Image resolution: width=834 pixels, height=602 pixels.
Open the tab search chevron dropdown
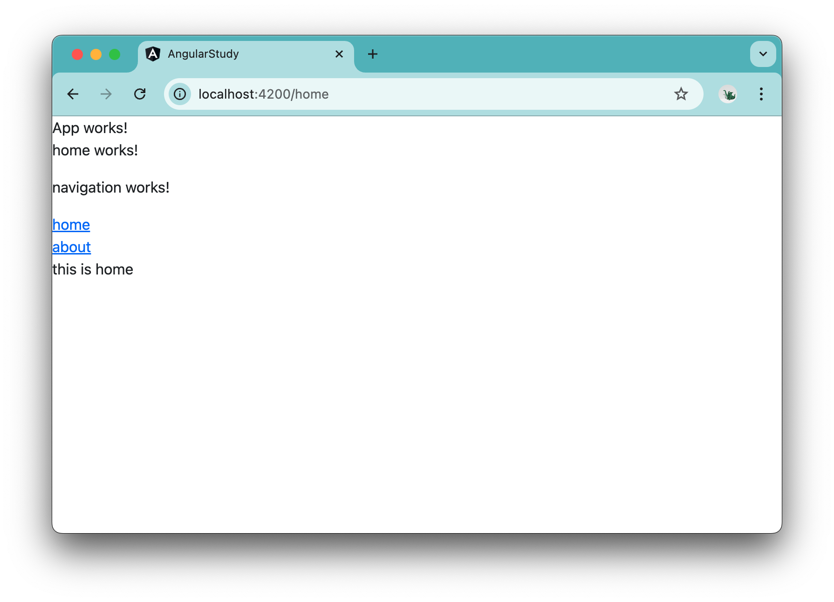click(x=763, y=54)
